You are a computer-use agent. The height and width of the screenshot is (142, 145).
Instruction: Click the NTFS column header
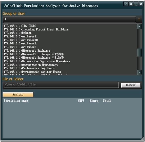81,101
